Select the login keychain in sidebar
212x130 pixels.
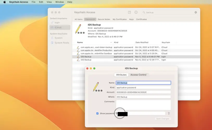tap(60, 23)
